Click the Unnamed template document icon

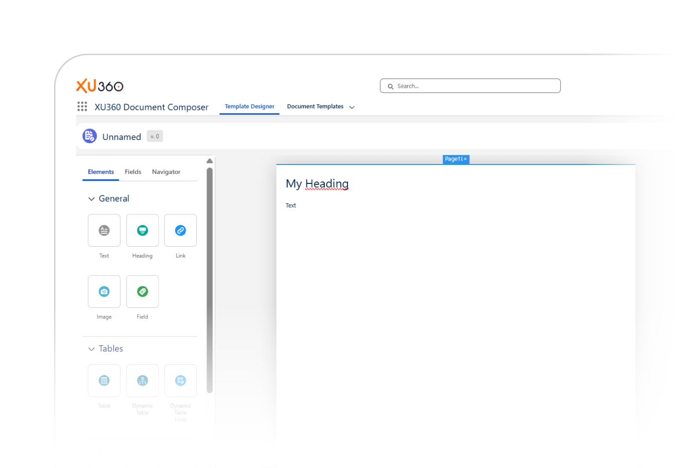90,136
